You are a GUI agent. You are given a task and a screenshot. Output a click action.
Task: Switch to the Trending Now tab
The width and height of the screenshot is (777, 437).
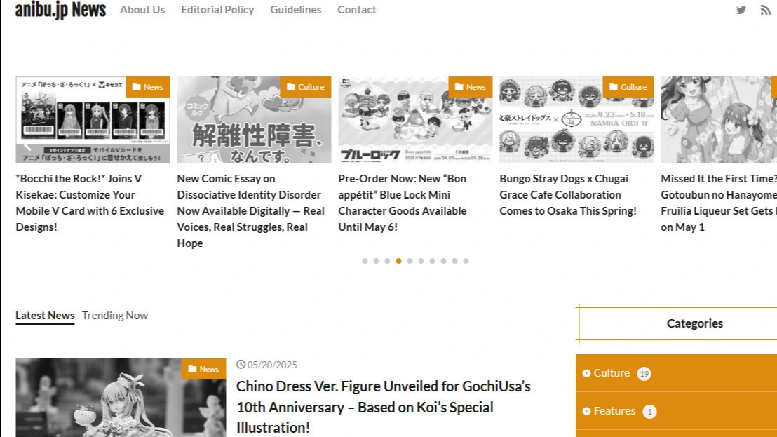(x=115, y=315)
